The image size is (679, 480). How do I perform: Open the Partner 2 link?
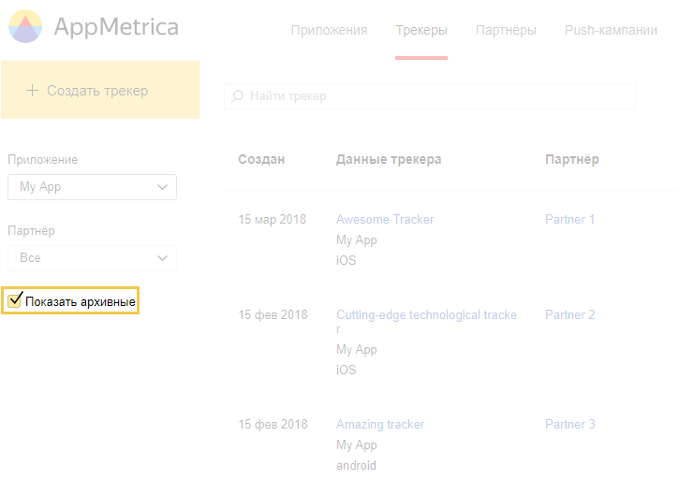[569, 314]
